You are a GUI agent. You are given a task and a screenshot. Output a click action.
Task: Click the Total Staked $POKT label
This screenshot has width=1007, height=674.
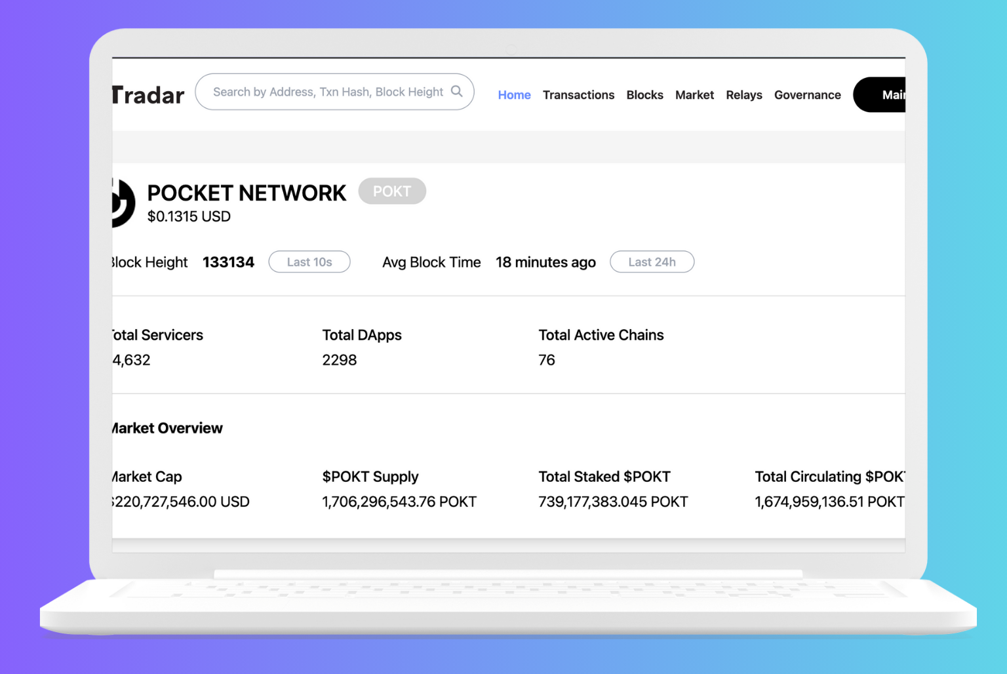(x=604, y=477)
